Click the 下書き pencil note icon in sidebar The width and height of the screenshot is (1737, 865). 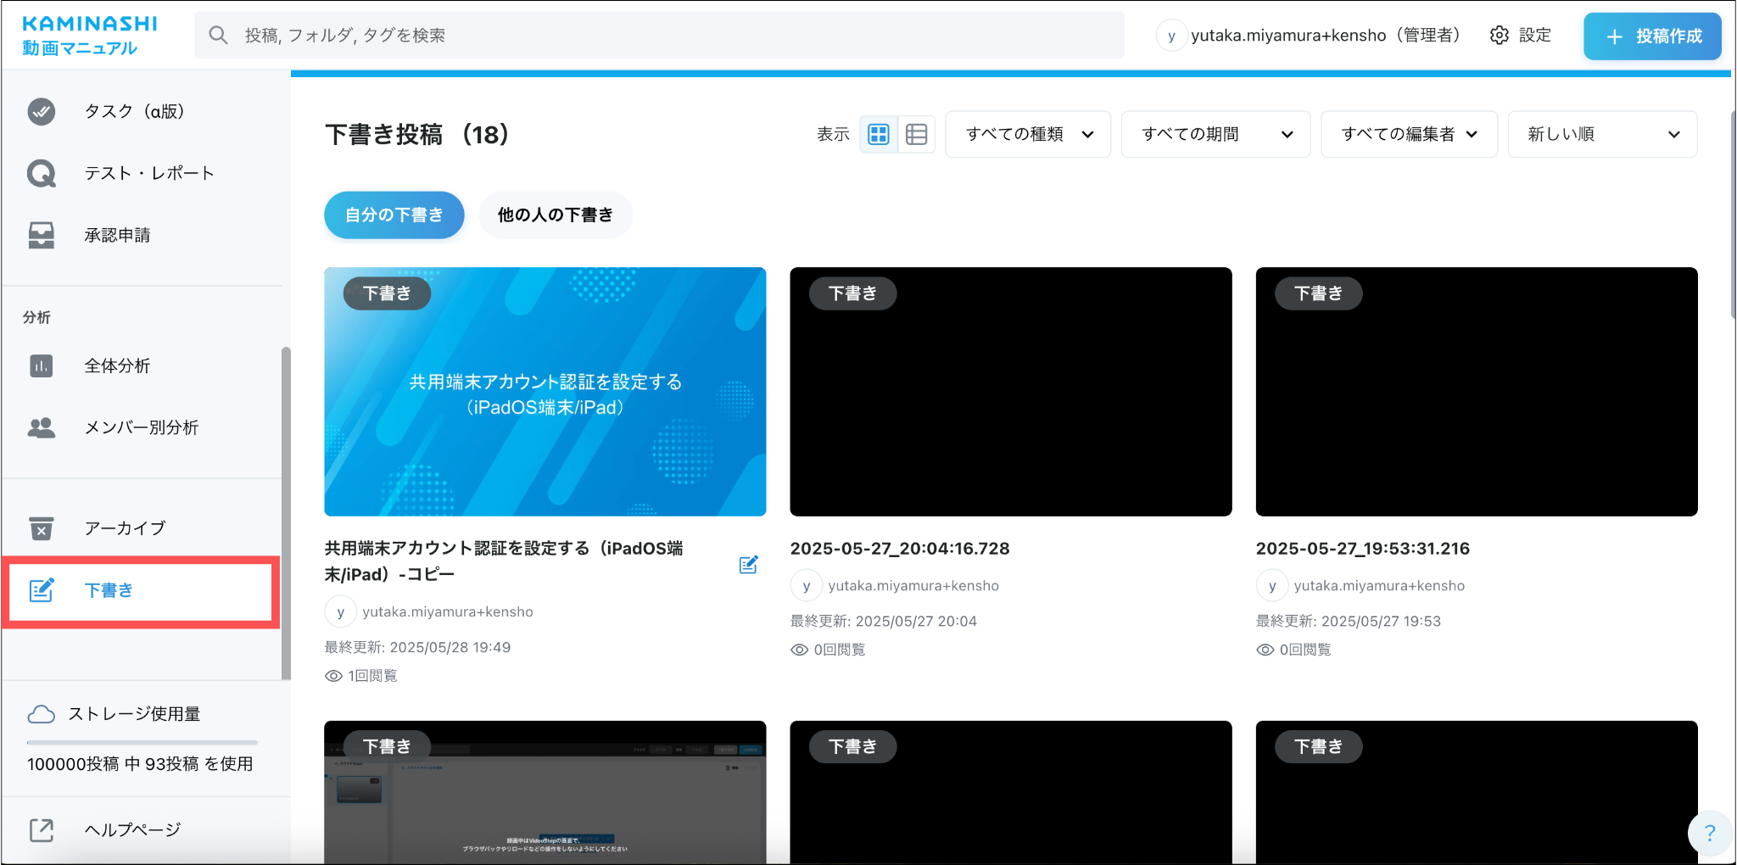(x=42, y=590)
